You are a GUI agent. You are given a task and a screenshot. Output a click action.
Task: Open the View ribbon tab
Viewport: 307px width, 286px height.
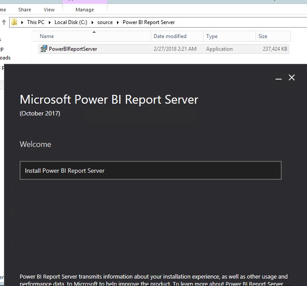pyautogui.click(x=49, y=10)
